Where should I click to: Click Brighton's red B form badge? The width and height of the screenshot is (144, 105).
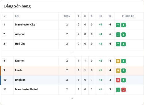[x=118, y=80]
